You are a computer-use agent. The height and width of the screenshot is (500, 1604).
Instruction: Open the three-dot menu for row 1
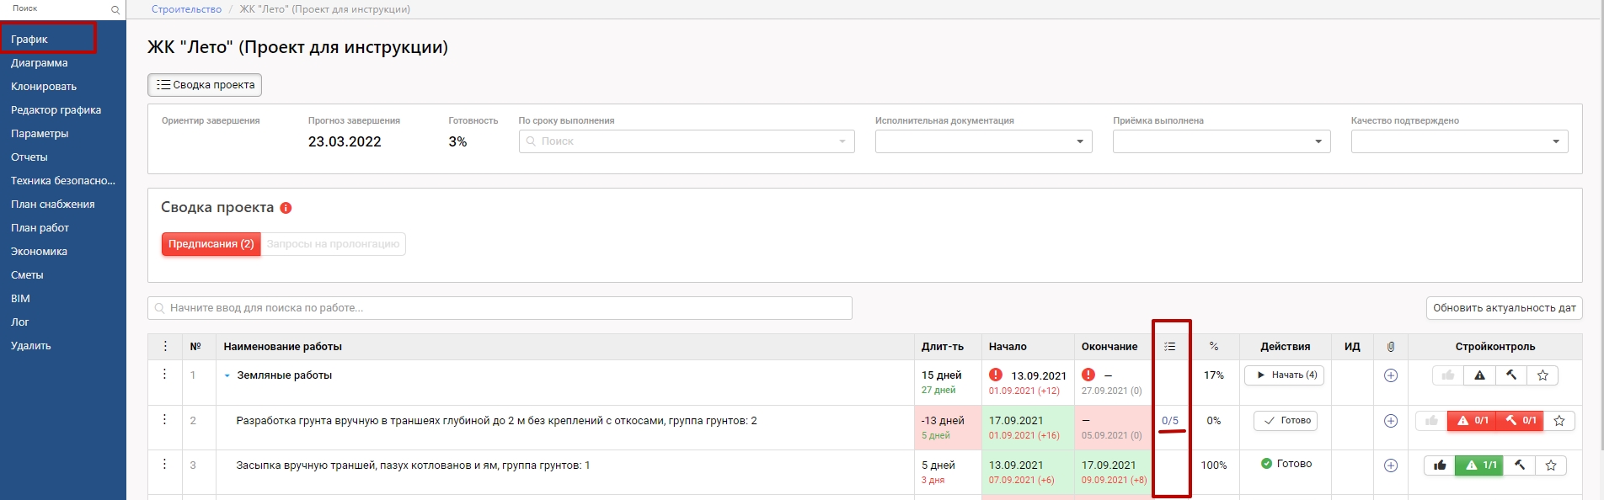point(164,375)
